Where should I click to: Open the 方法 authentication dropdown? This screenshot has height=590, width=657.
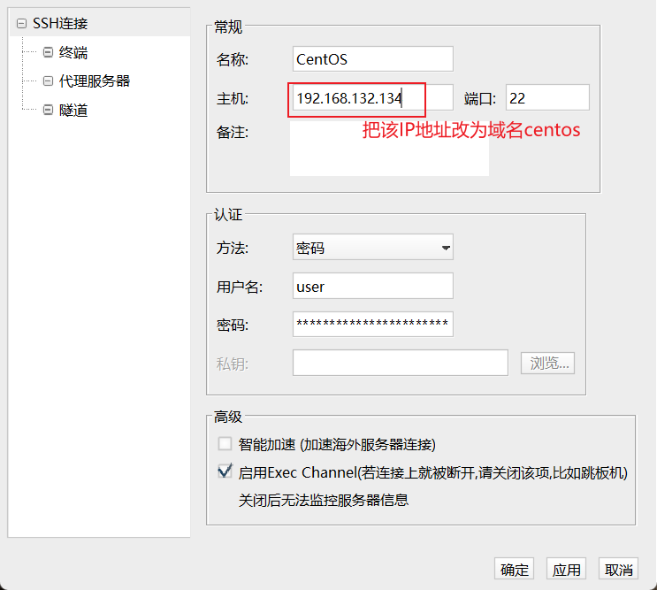pyautogui.click(x=373, y=247)
